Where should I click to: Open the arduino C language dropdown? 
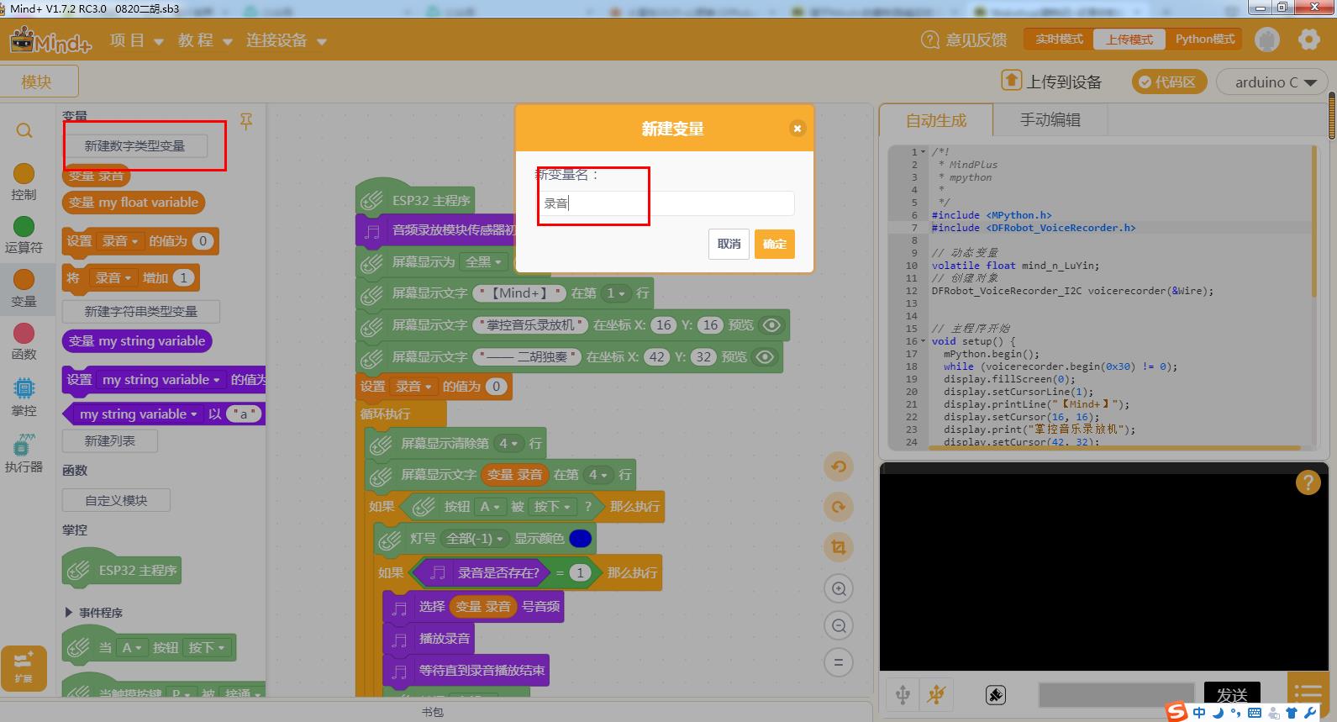(1272, 82)
